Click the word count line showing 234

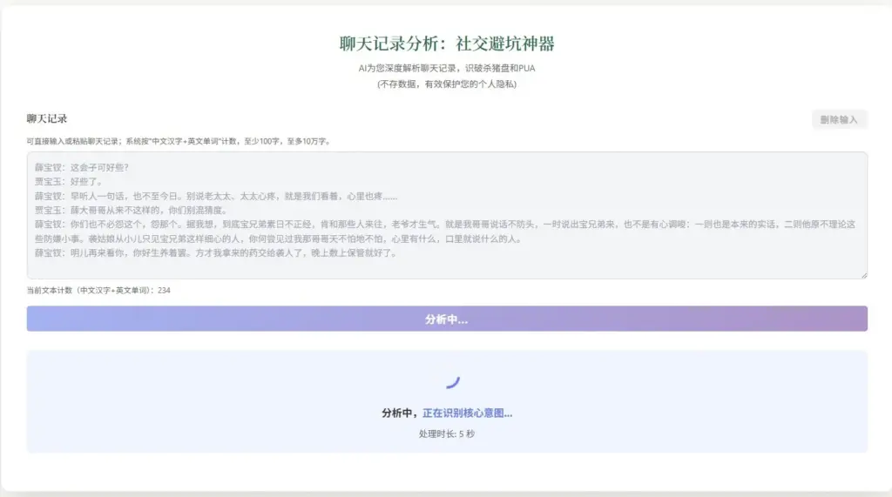98,290
